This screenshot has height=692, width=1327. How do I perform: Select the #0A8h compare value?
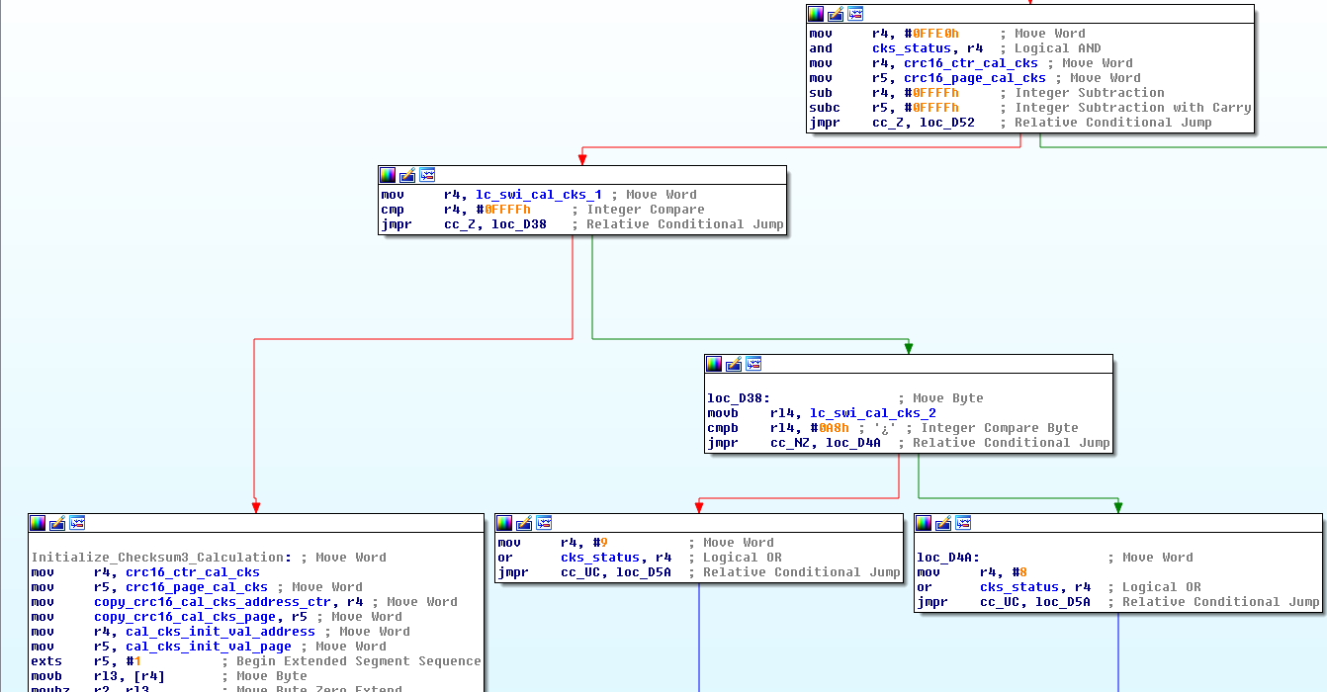click(x=830, y=428)
